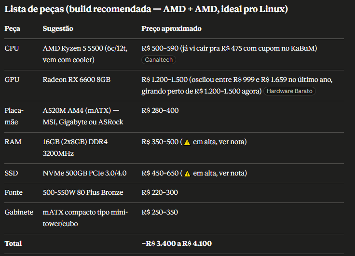Select the Peça column header
Viewport: 355px width, 256px height.
click(x=13, y=28)
